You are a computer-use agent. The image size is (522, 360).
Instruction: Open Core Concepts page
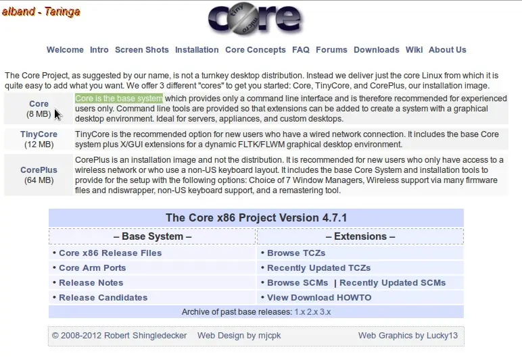pyautogui.click(x=256, y=50)
